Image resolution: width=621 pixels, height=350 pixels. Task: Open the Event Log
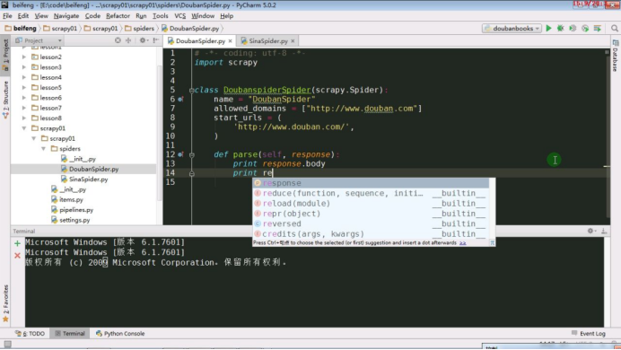pyautogui.click(x=589, y=333)
